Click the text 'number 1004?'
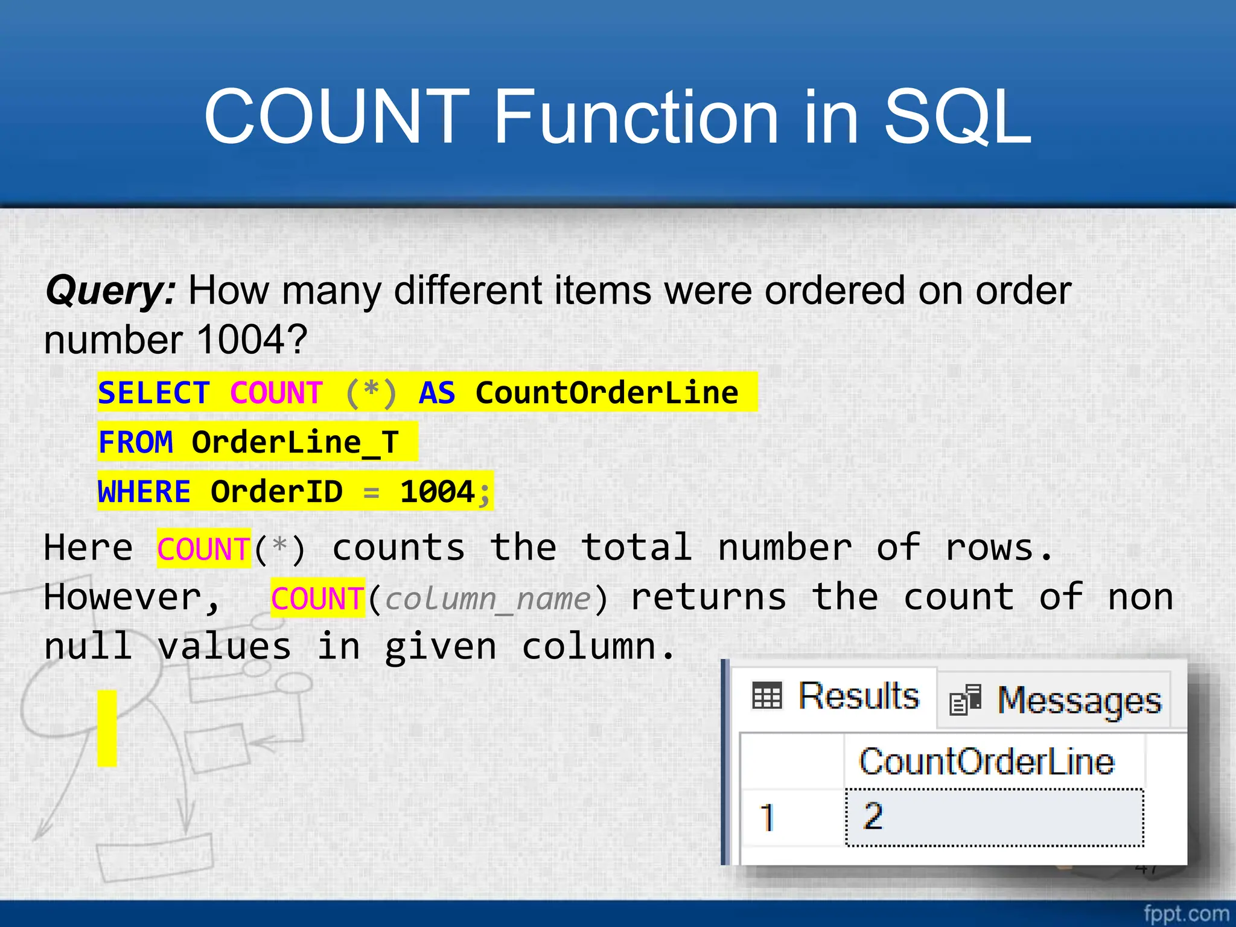 [176, 340]
